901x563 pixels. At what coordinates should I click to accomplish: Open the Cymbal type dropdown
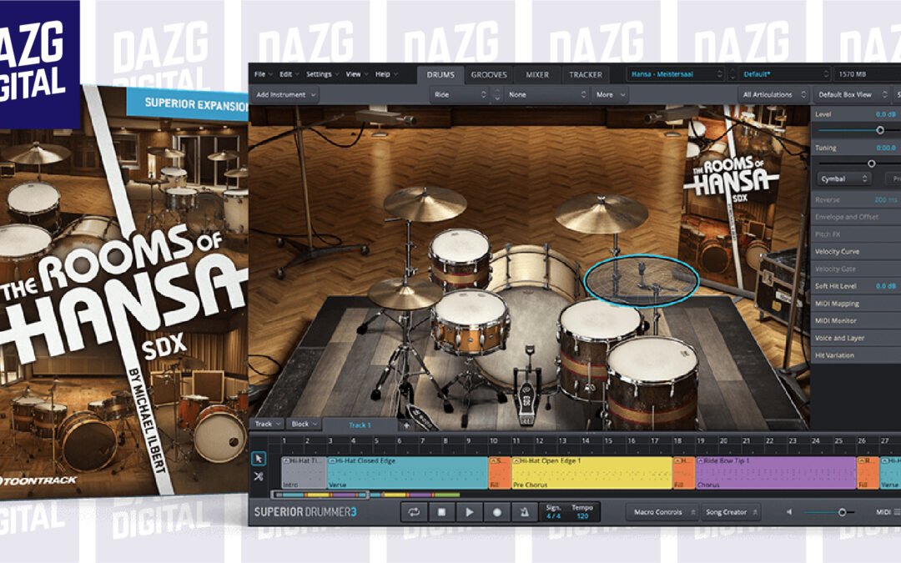(843, 179)
